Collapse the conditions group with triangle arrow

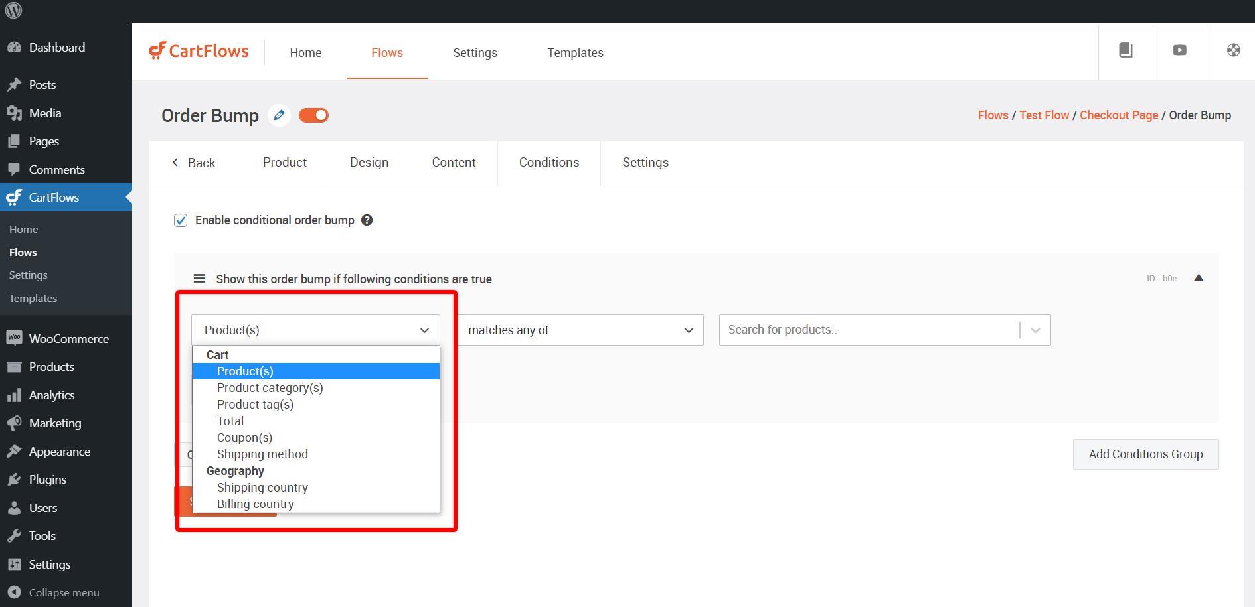click(1199, 278)
